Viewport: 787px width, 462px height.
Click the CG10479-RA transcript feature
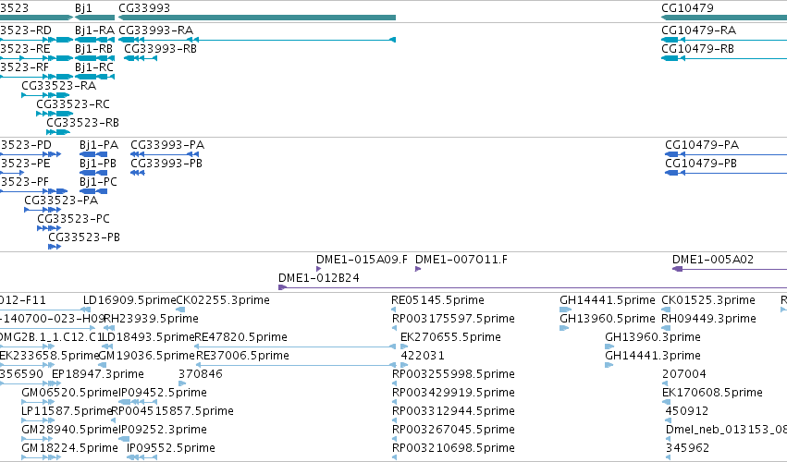point(724,40)
